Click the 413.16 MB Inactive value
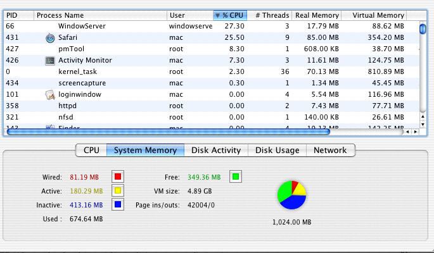This screenshot has width=434, height=253. click(x=86, y=205)
